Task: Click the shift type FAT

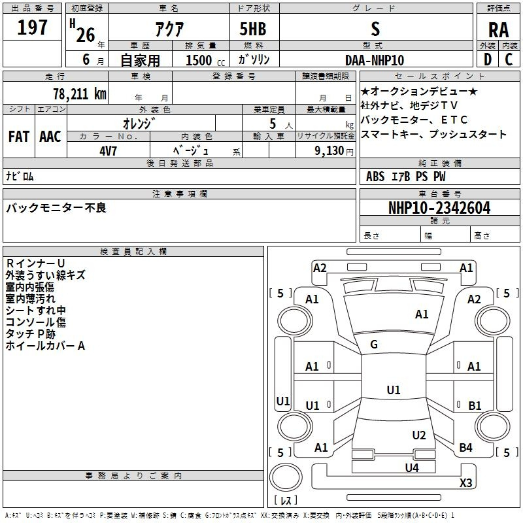Action: (x=19, y=137)
